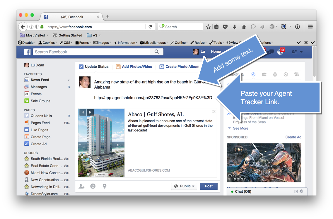Open a new browser tab
This screenshot has height=219, width=333.
point(107,17)
